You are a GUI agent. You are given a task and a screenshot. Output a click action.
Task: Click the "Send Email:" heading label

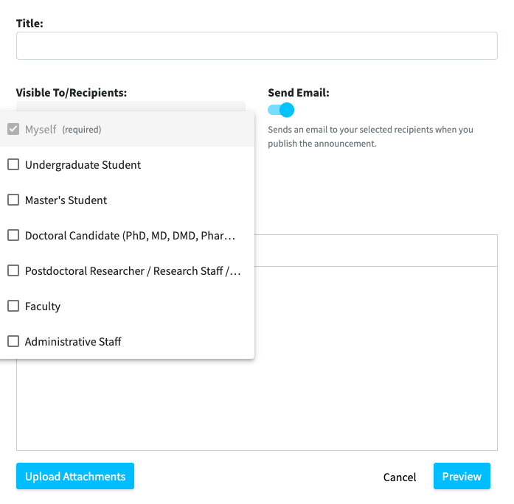click(299, 93)
